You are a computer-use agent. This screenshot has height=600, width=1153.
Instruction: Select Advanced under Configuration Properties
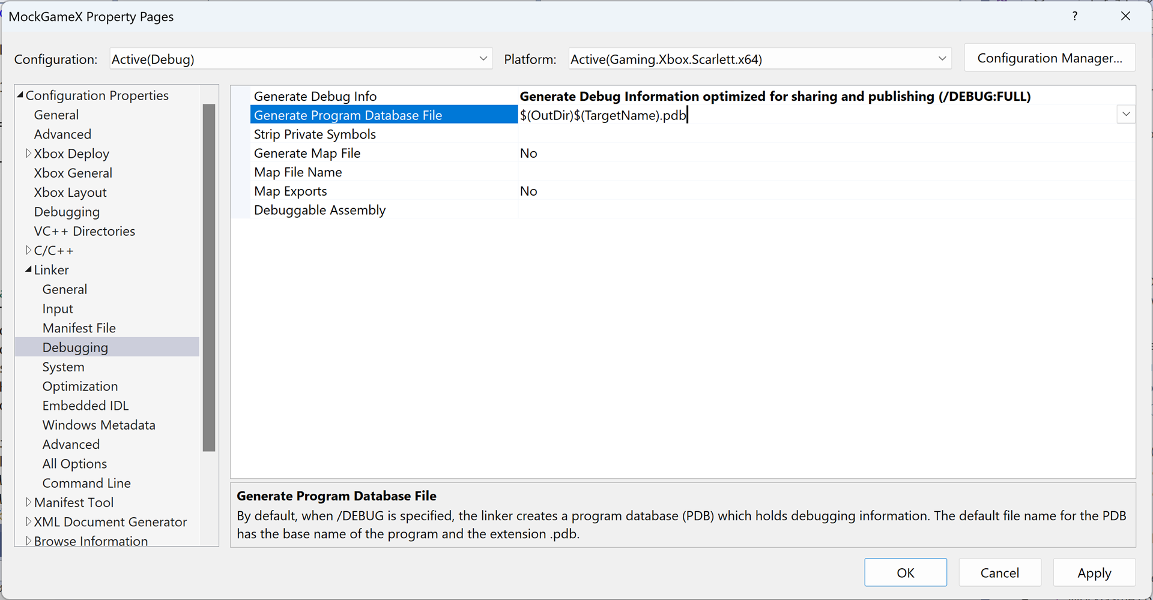coord(62,134)
